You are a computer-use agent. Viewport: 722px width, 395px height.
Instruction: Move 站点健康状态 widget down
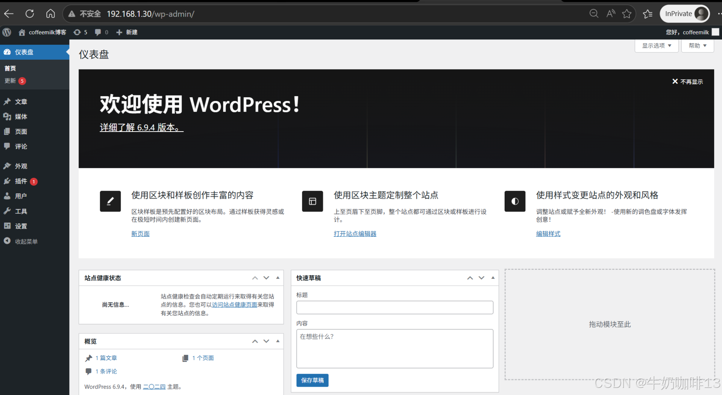tap(266, 278)
